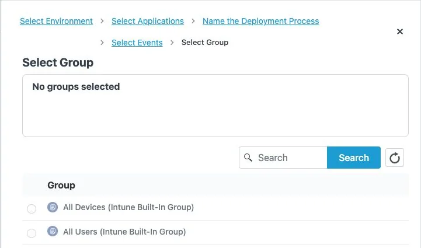Click the magnifier icon in search field

tap(248, 158)
